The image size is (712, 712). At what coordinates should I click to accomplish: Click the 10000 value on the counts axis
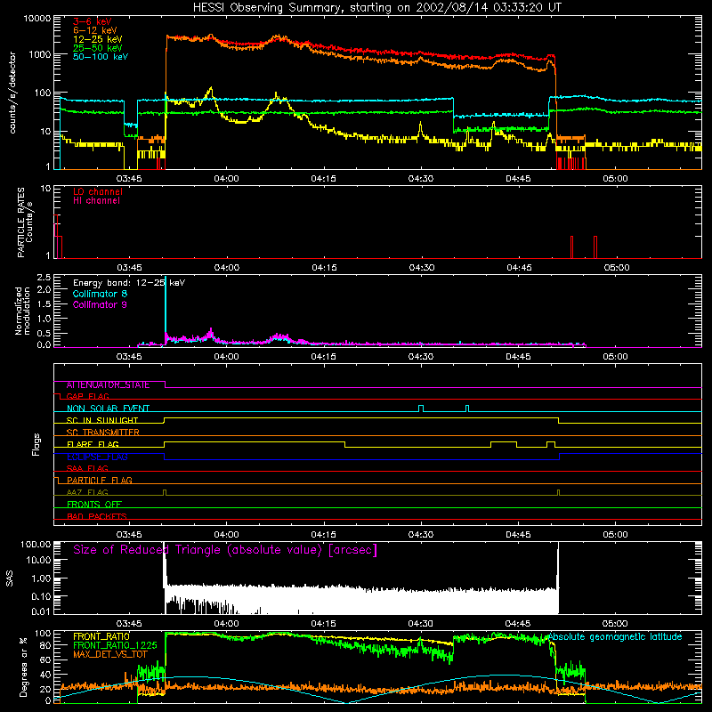37,18
